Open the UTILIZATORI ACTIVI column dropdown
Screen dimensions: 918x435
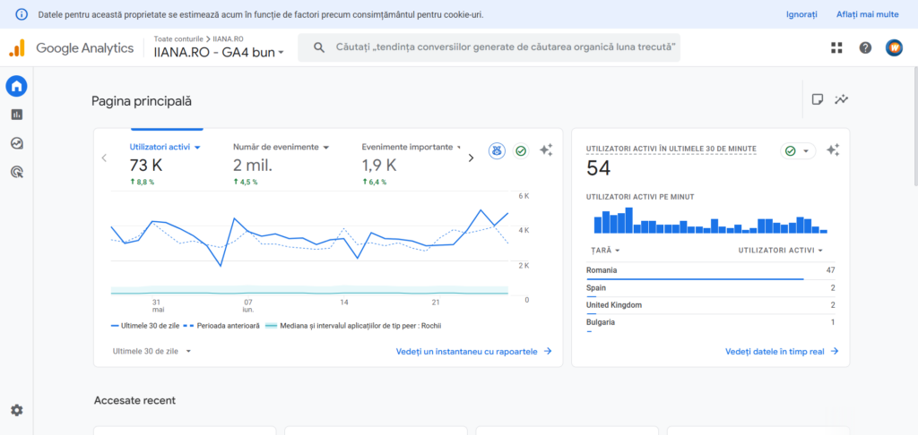pyautogui.click(x=781, y=251)
